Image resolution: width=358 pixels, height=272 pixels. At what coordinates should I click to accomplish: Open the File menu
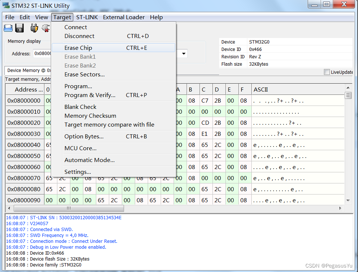pos(10,17)
